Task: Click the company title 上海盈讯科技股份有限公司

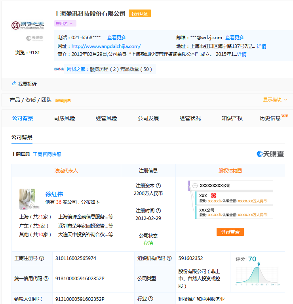Action: (x=90, y=14)
